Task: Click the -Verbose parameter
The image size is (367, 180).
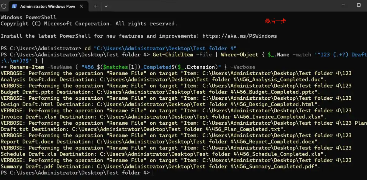Action: [x=243, y=67]
